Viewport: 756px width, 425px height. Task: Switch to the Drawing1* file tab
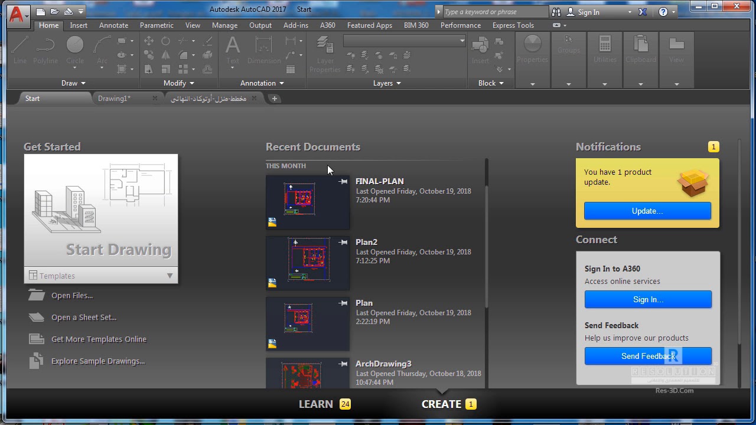(x=115, y=99)
